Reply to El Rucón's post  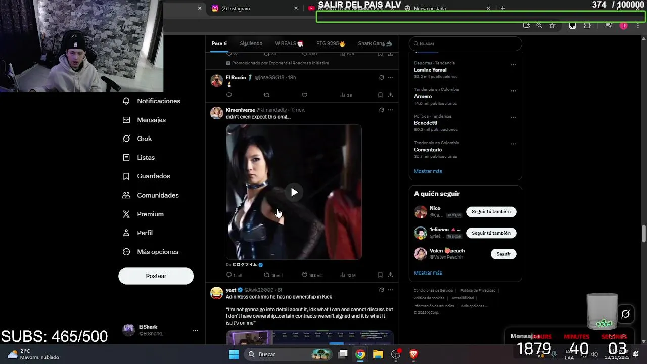229,95
